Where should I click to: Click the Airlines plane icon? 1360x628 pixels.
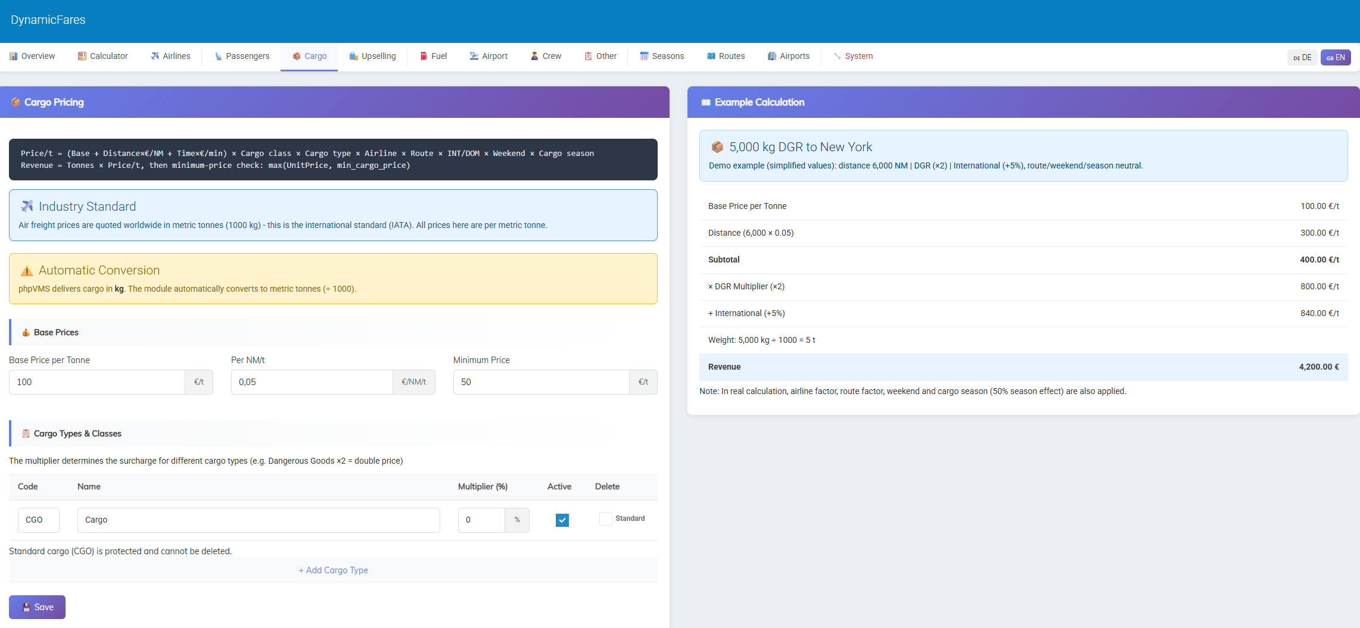coord(155,57)
